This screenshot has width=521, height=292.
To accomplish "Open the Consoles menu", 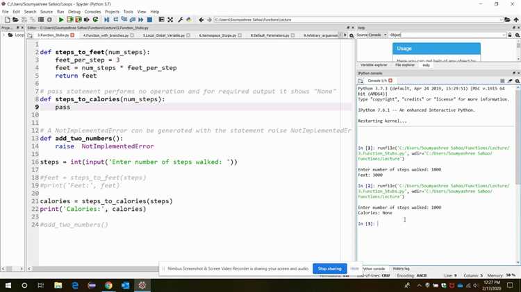I will (x=92, y=12).
